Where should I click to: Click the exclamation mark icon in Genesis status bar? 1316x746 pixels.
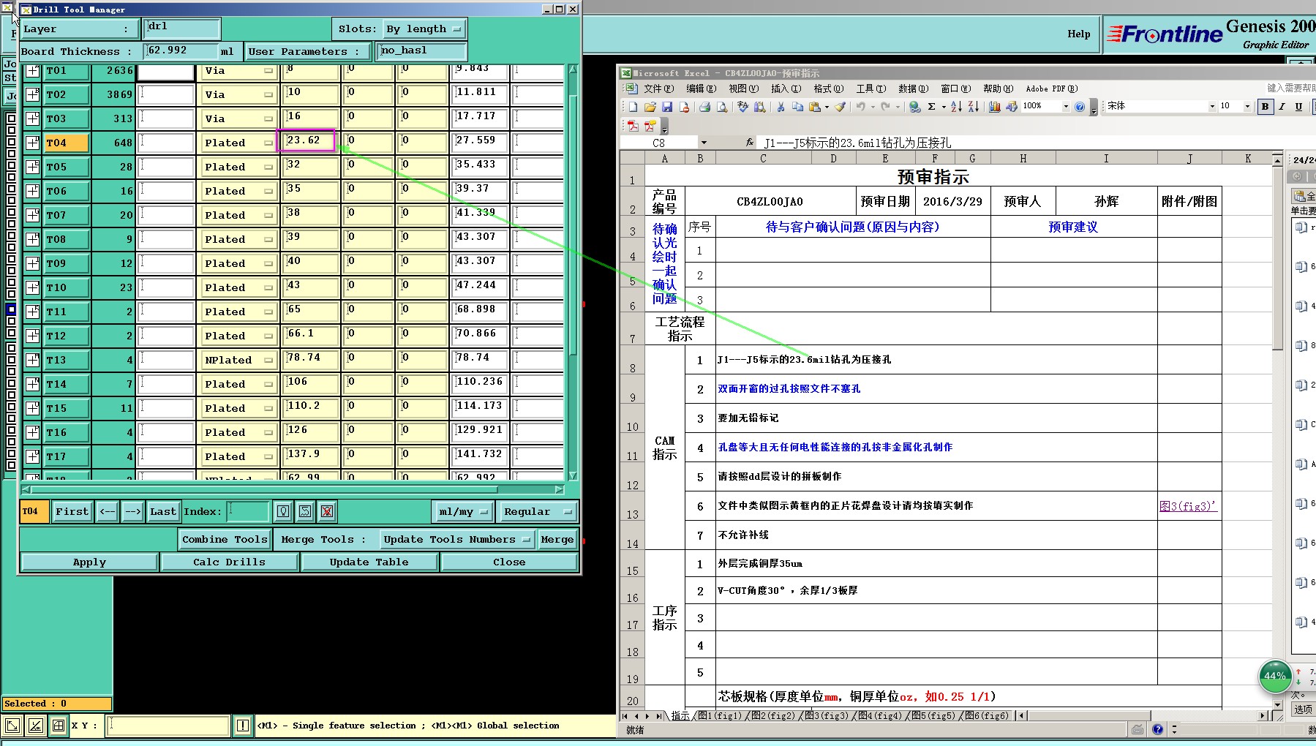(243, 726)
